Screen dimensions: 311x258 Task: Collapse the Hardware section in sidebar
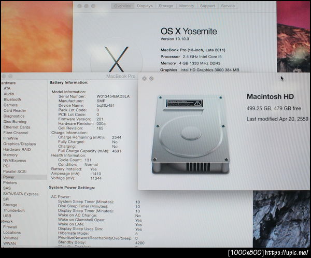click(x=8, y=83)
